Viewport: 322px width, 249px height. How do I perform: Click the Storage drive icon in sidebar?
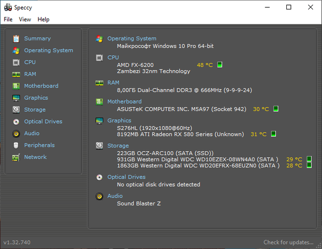(16, 110)
